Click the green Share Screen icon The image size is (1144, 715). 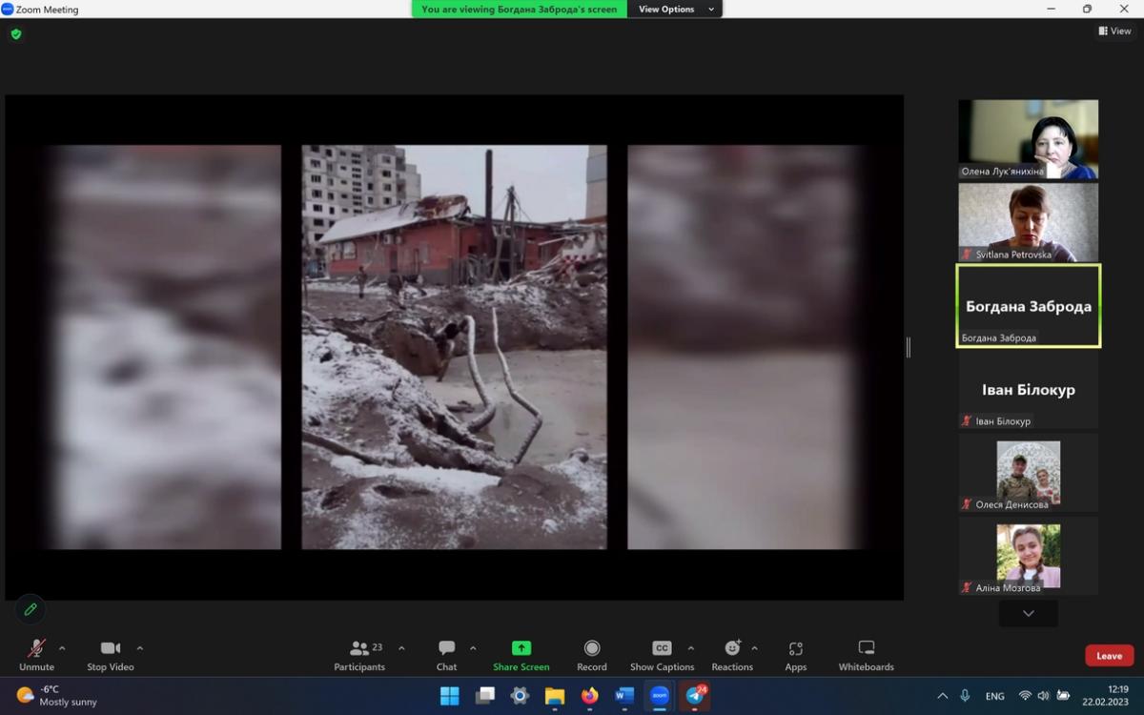pyautogui.click(x=521, y=648)
